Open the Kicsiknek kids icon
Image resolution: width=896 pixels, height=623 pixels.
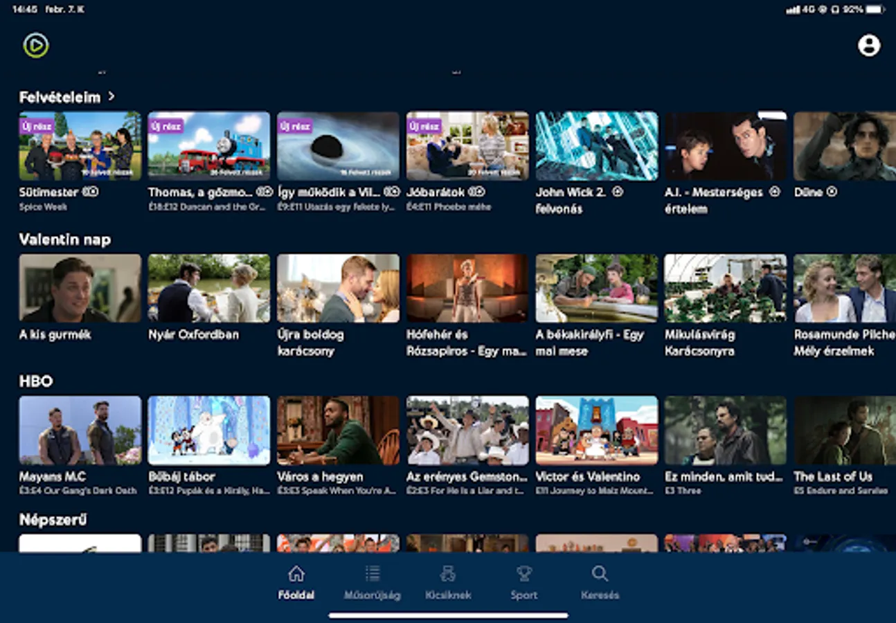click(x=448, y=573)
